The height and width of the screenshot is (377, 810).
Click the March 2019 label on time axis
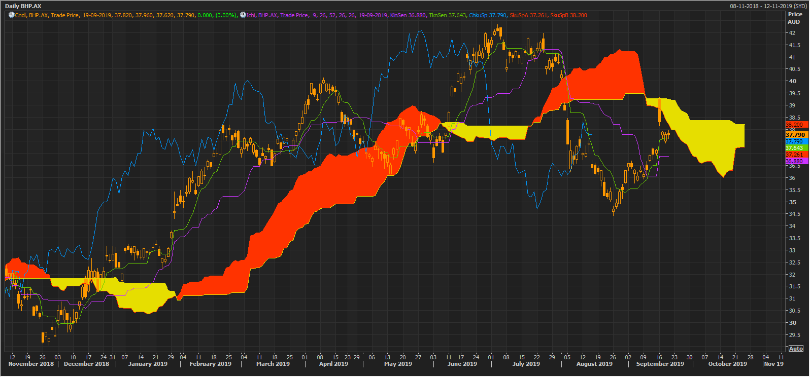pos(273,364)
